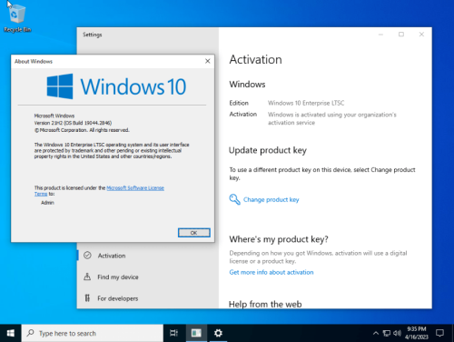Click Windows 10 Enterprise LTSC edition text
The image size is (454, 342).
tap(306, 103)
